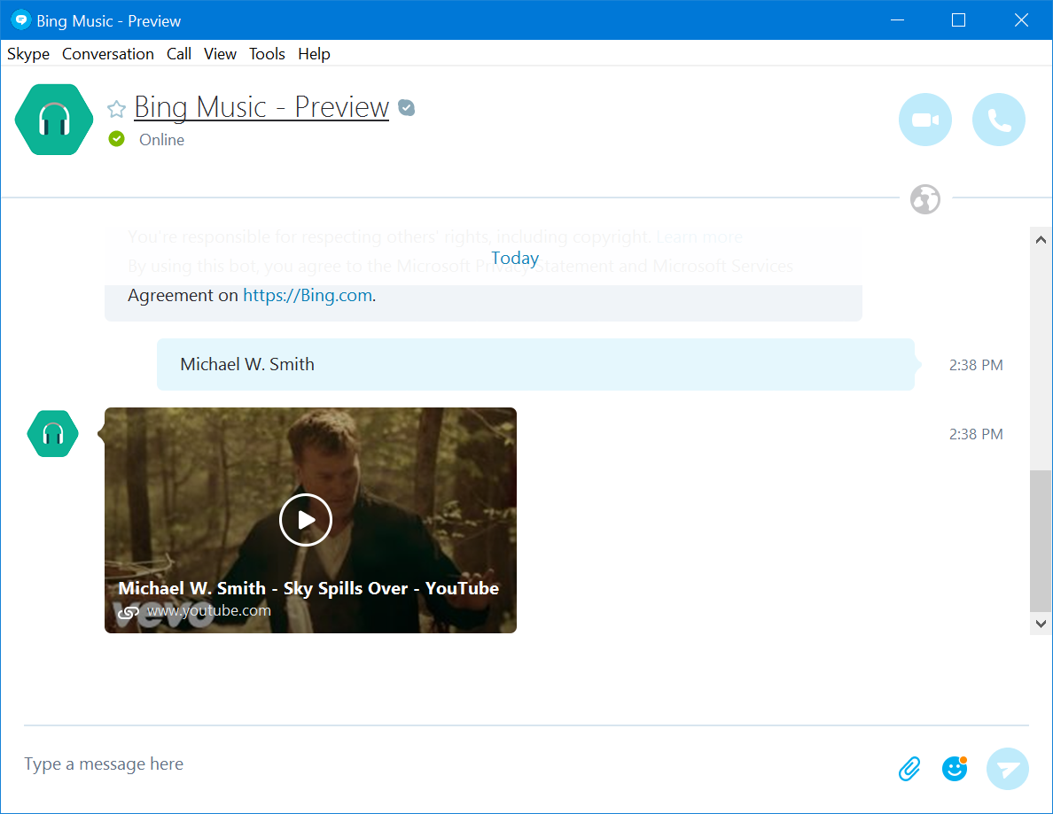Screen dimensions: 1053x814
Task: Play the Sky Spills Over video
Action: tap(306, 520)
